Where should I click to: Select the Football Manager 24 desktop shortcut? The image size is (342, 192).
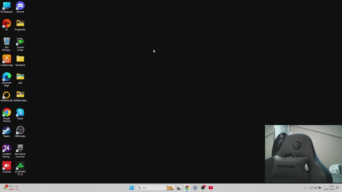click(7, 151)
